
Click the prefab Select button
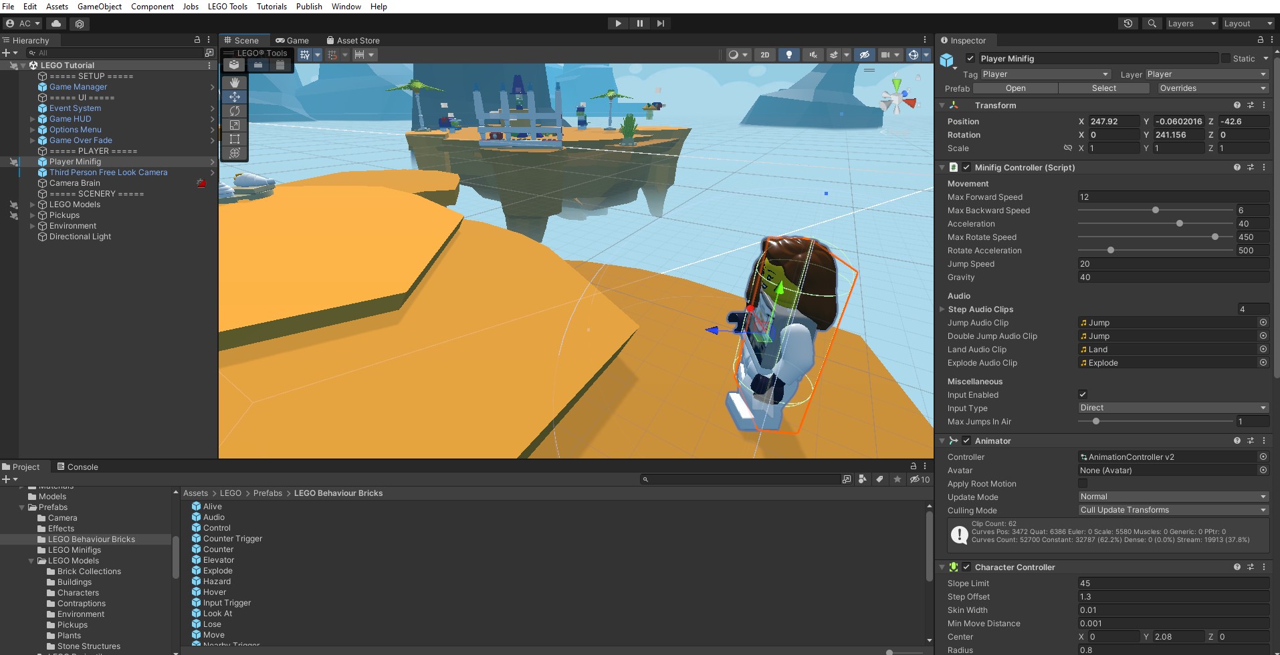coord(1103,88)
